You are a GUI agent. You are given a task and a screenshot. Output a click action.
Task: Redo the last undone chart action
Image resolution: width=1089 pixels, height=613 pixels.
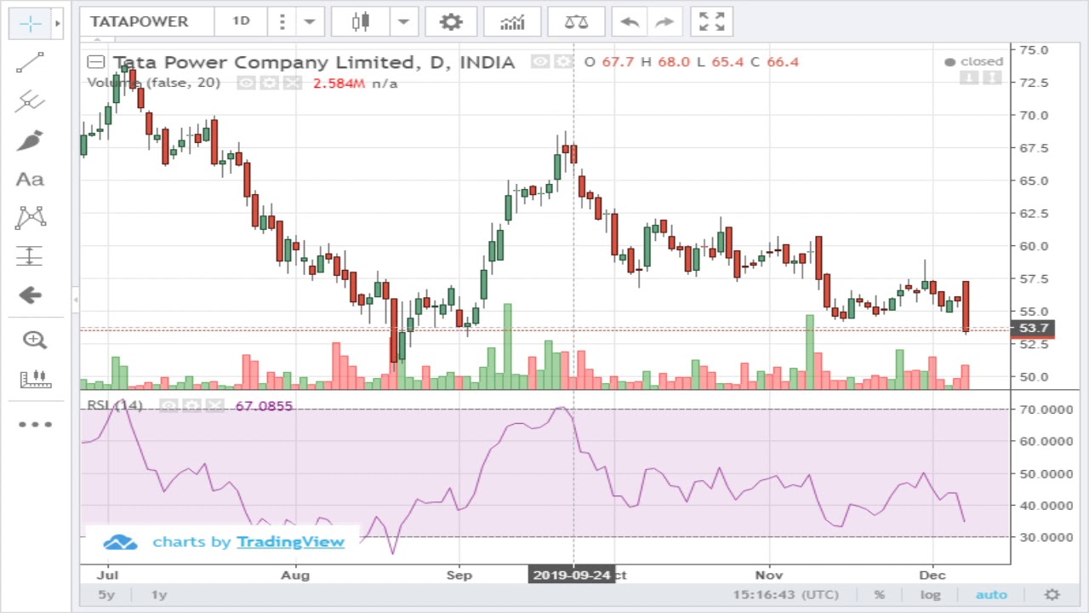664,21
